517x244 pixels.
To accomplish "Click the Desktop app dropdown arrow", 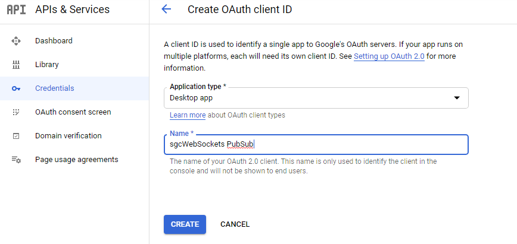I will (x=457, y=98).
